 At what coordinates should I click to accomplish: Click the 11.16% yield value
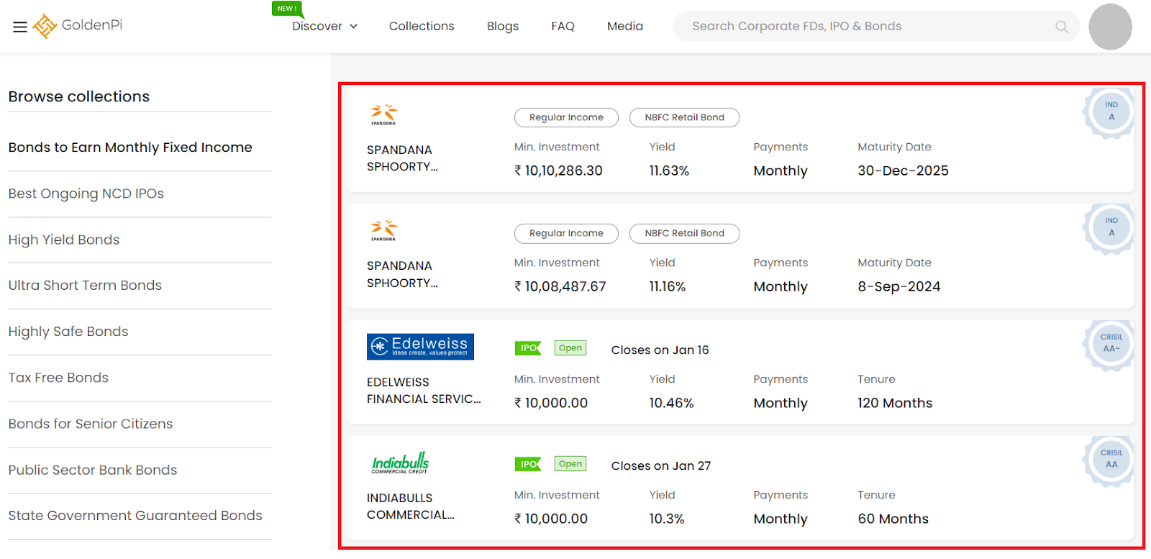point(668,287)
